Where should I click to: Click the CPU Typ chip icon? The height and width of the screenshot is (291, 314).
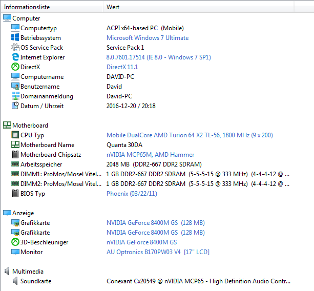(x=15, y=135)
